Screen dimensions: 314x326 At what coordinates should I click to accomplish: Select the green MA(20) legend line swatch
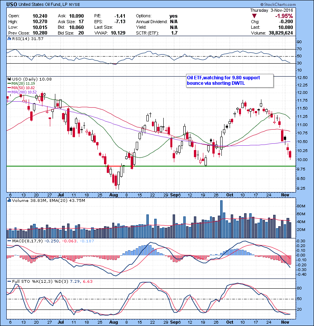click(x=9, y=83)
